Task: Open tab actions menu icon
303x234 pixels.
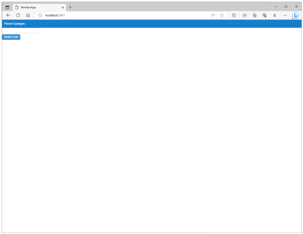Action: 7,7
